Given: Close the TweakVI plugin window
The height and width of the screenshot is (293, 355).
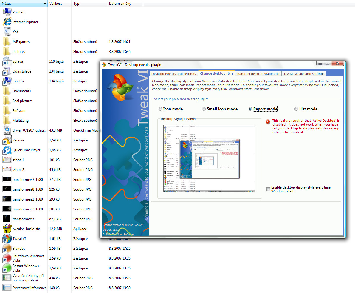Looking at the screenshot, I should (337, 64).
